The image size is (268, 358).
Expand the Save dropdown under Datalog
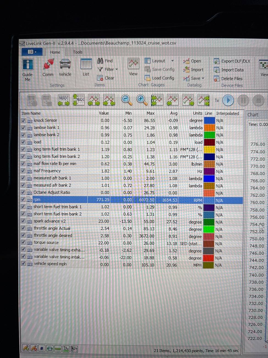pos(203,78)
